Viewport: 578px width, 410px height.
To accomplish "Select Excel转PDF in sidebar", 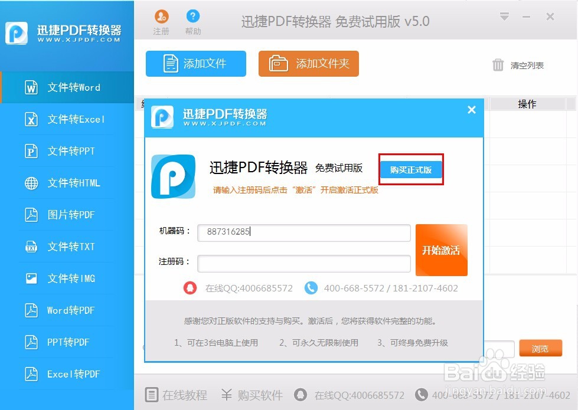I will coord(67,374).
